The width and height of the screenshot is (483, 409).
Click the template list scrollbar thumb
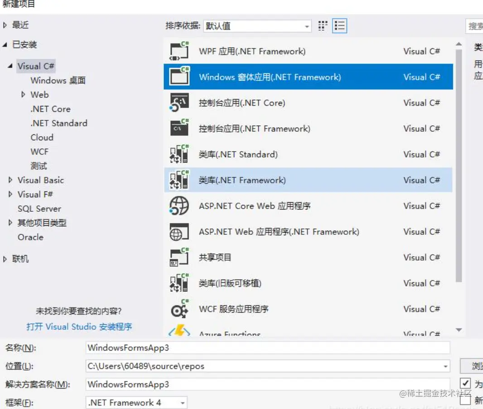coord(459,166)
